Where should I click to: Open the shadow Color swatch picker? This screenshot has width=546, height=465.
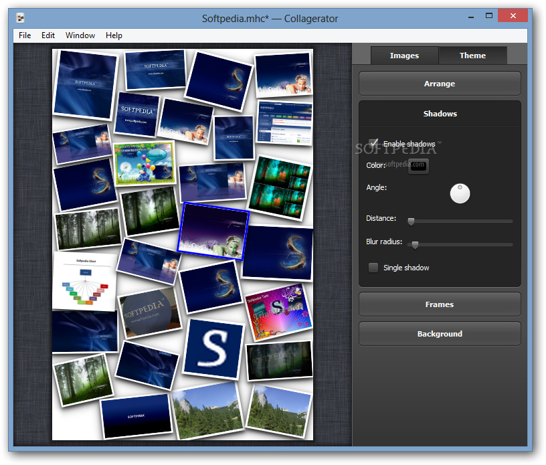point(418,166)
